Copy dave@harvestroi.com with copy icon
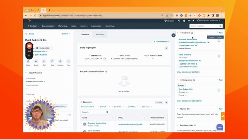Viewport: 248px width, 139px height. coord(200,61)
